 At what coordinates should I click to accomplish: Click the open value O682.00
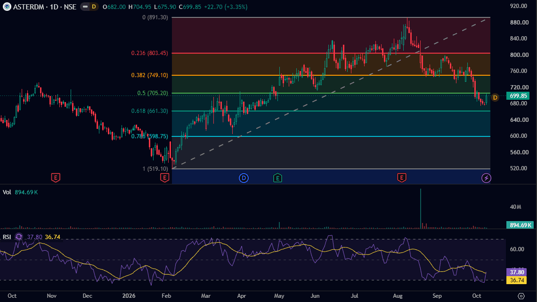tap(114, 7)
